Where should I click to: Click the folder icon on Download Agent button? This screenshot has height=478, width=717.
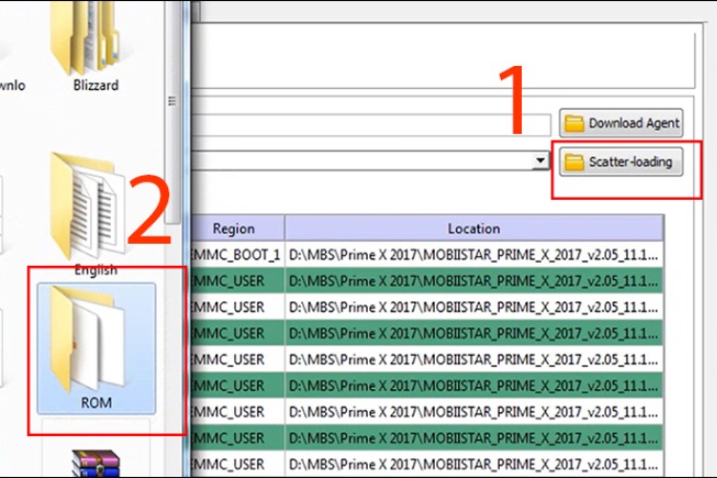click(574, 123)
